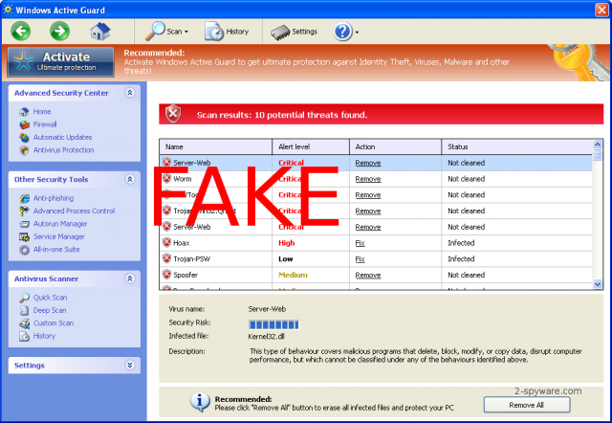Open the Advanced Process Control link
This screenshot has height=423, width=612.
point(75,211)
